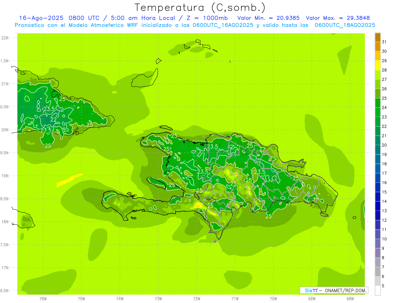Pick the teal swatch between 19 and 20
The height and width of the screenshot is (303, 393).
378,150
